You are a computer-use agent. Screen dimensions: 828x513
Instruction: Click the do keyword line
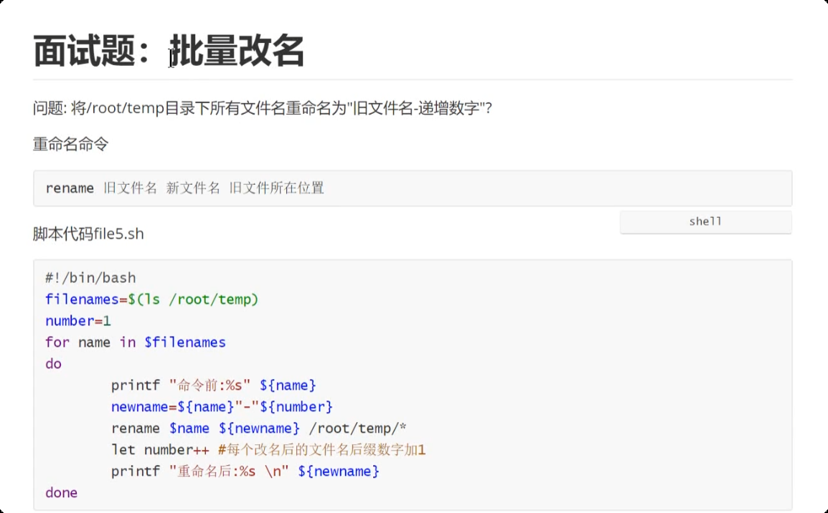click(x=53, y=364)
